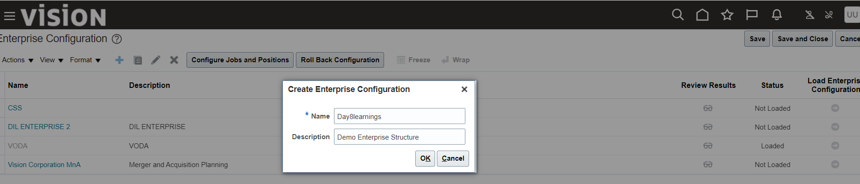The height and width of the screenshot is (184, 860).
Task: Expand the Actions dropdown menu
Action: (x=17, y=60)
